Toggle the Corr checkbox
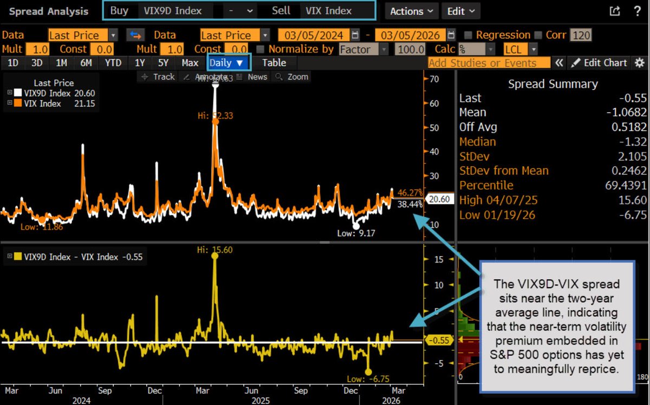The image size is (650, 405). (538, 35)
